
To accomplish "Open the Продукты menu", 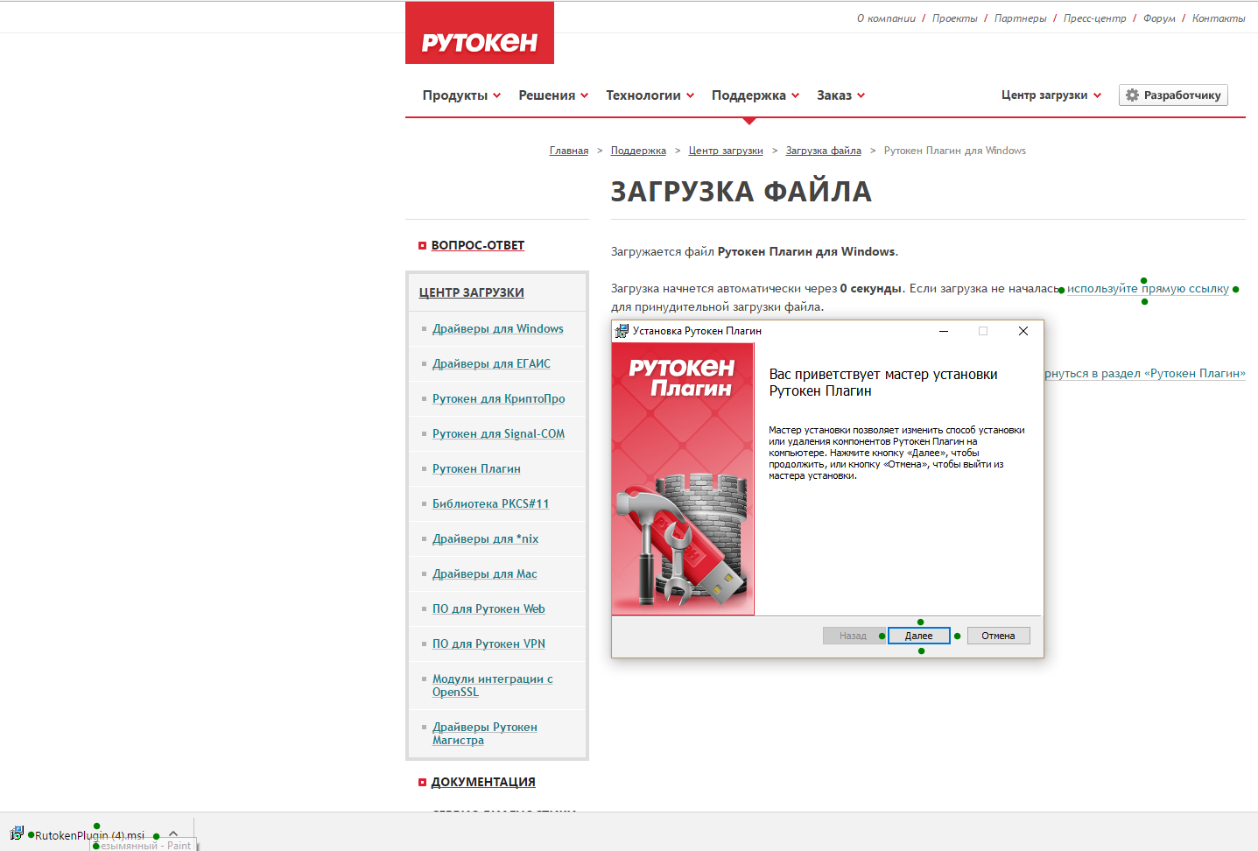I will coord(455,95).
